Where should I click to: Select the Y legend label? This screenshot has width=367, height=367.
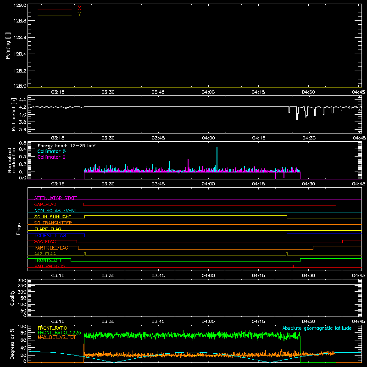[79, 14]
